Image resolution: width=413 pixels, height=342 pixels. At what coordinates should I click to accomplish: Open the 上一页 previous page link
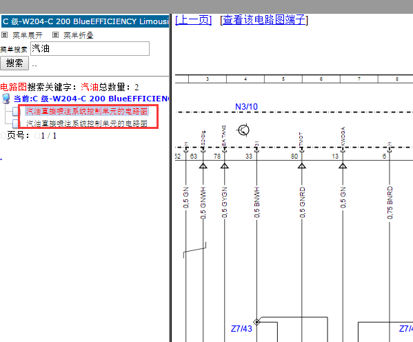[193, 20]
